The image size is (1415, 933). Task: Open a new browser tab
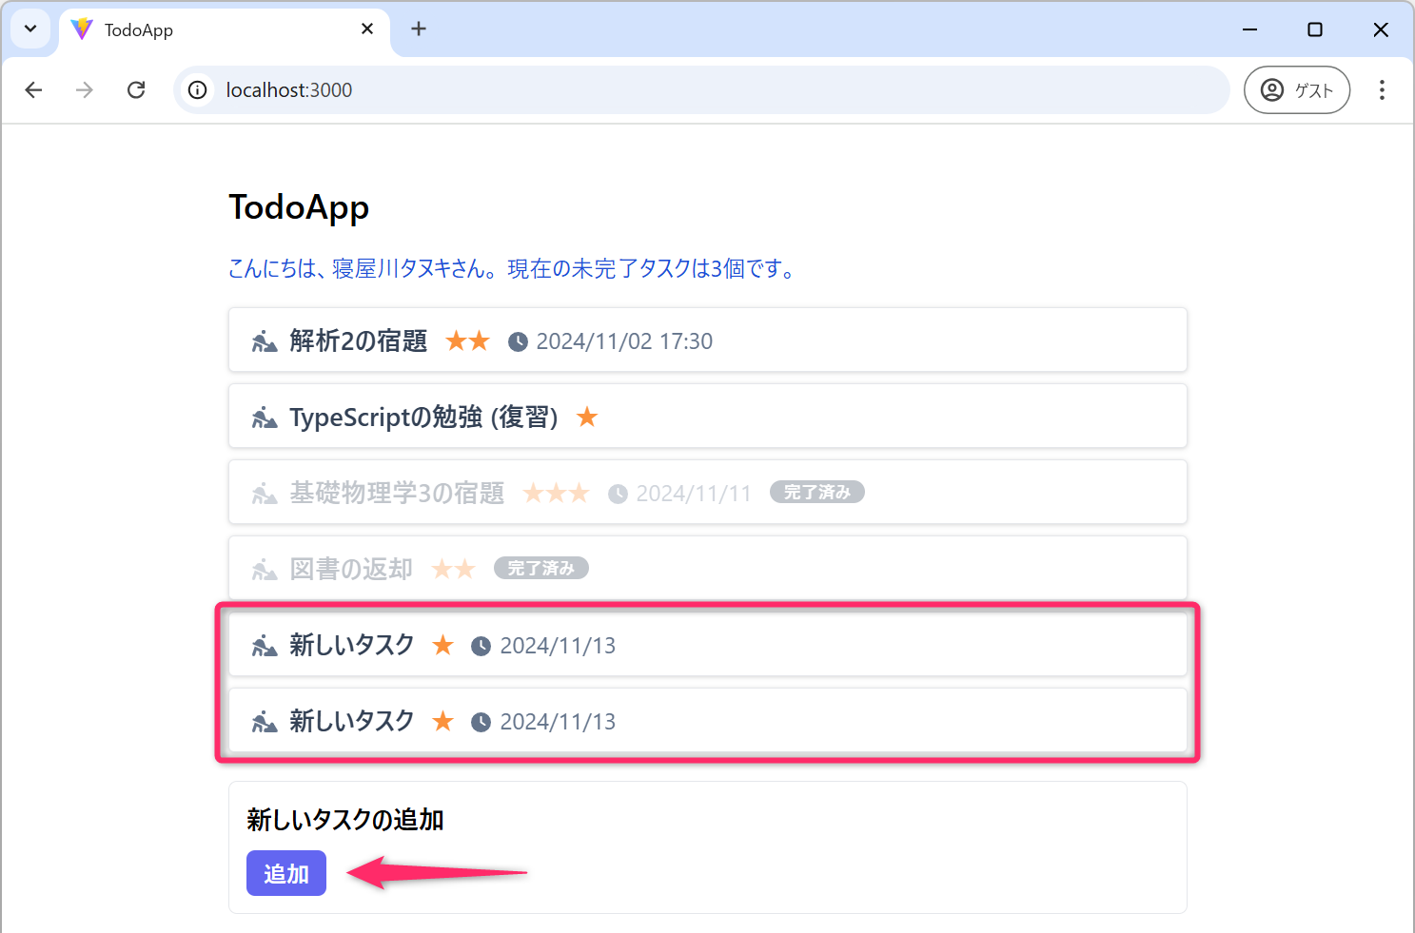419,29
